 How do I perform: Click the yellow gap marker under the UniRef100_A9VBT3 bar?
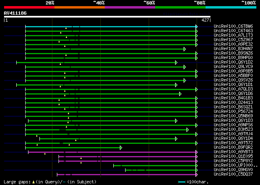[x=45, y=154]
